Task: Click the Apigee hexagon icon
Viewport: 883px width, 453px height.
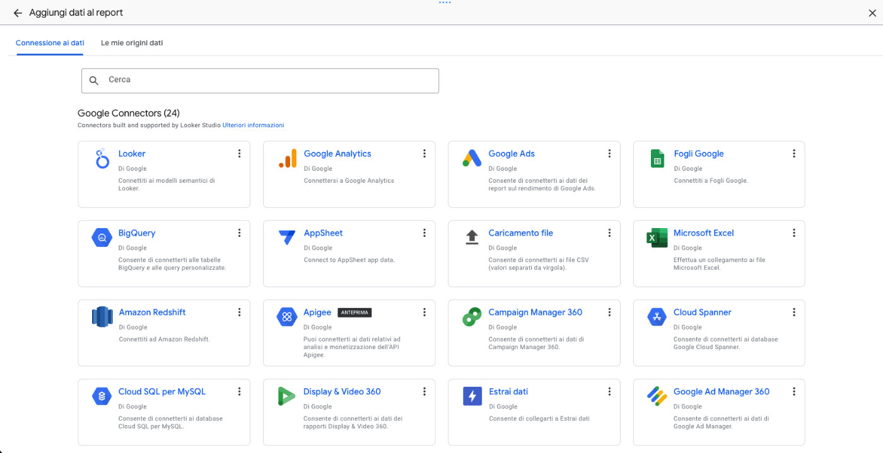Action: coord(287,317)
